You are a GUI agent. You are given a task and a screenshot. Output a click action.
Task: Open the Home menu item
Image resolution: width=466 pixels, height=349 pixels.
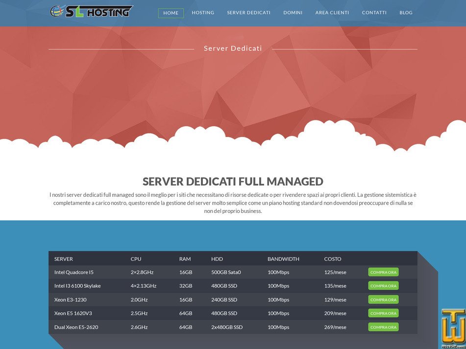[171, 13]
